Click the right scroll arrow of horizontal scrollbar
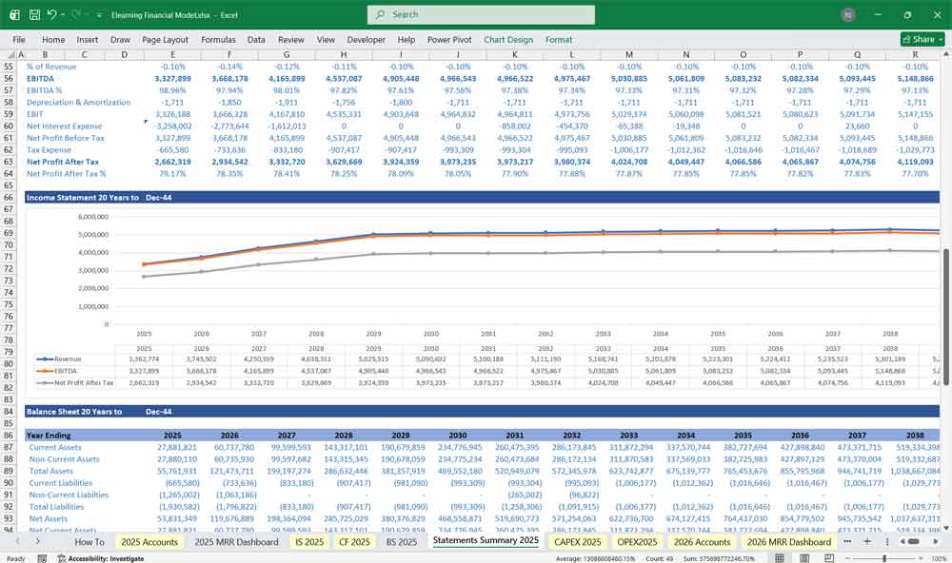The image size is (952, 563). [x=936, y=540]
